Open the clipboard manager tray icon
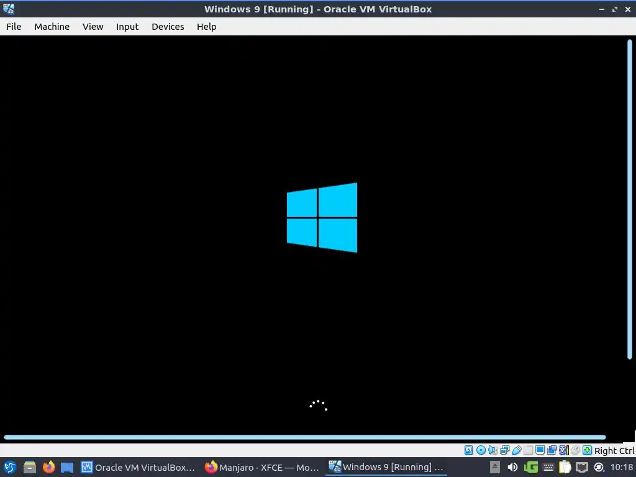Viewport: 636px width, 477px height. coord(565,467)
